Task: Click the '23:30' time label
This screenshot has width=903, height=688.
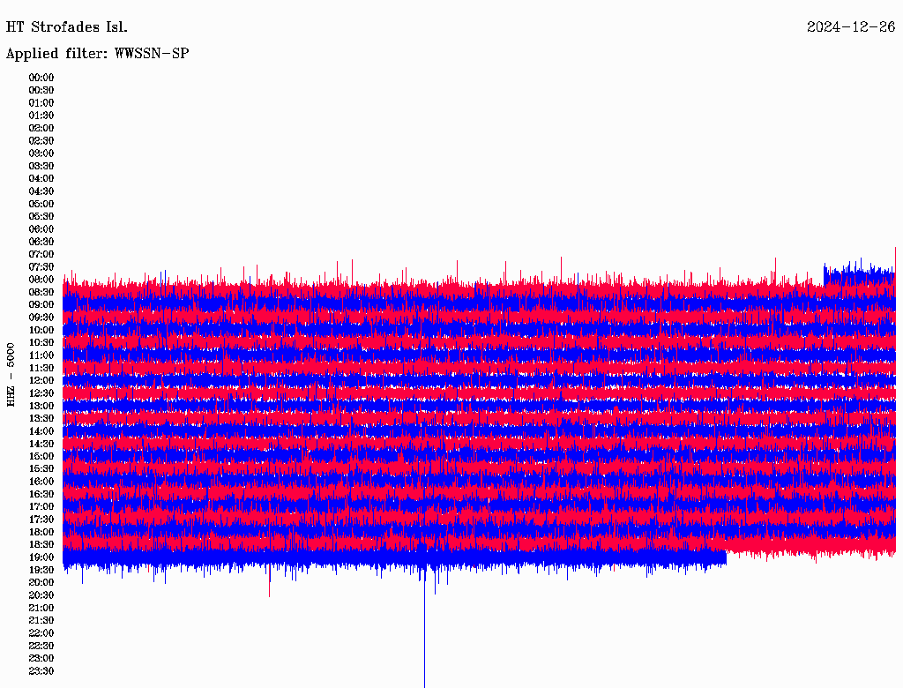Action: (41, 671)
